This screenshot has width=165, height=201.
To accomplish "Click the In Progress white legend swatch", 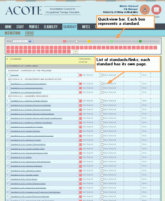I will point(77,41).
